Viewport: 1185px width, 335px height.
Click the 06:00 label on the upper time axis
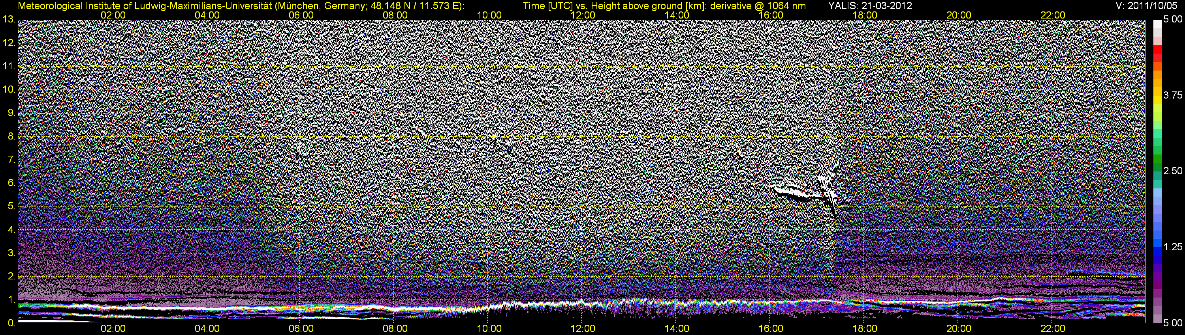pyautogui.click(x=301, y=15)
